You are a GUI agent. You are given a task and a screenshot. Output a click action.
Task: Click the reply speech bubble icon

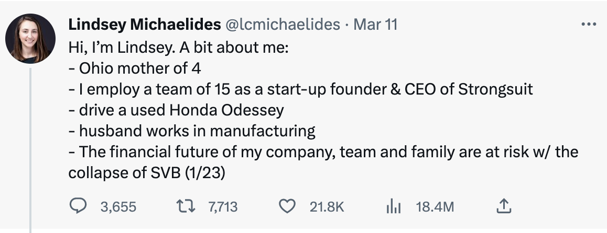[x=78, y=207]
